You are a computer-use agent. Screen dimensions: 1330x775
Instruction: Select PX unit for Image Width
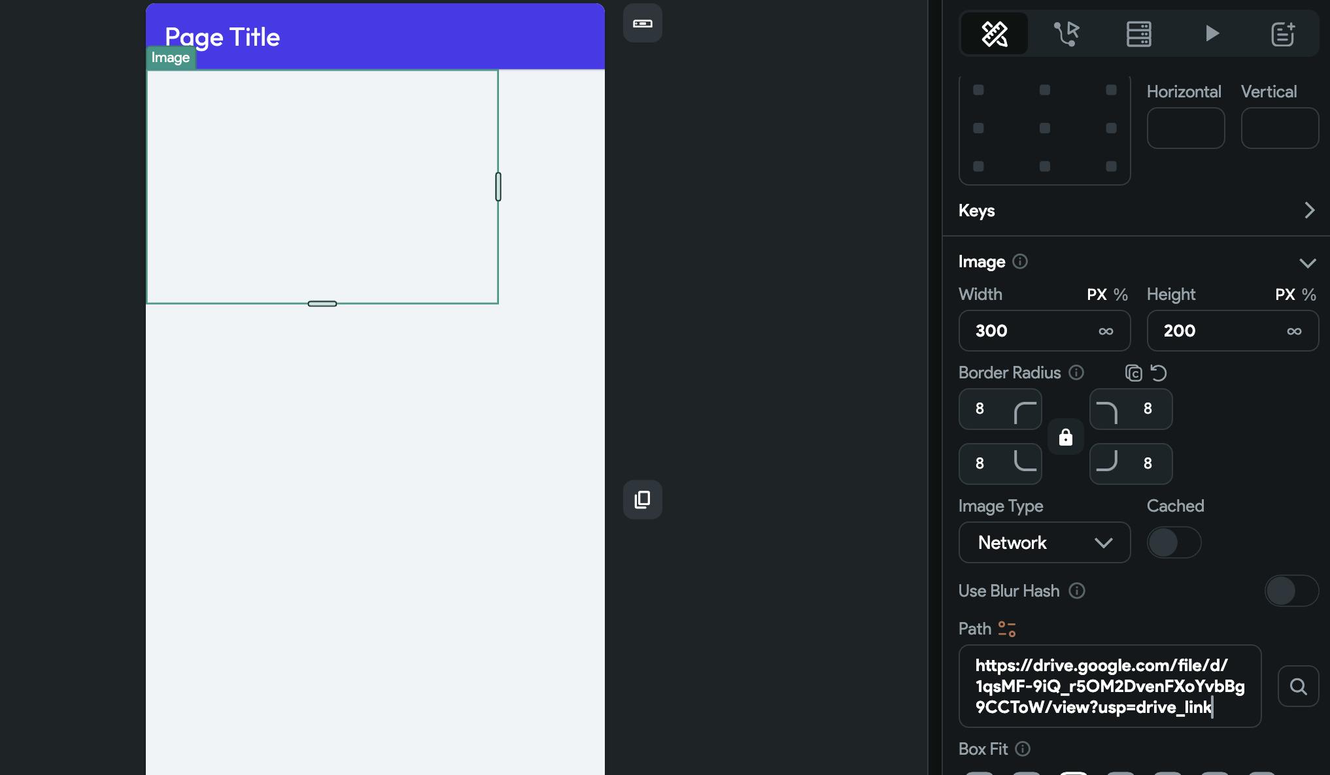[x=1095, y=294]
